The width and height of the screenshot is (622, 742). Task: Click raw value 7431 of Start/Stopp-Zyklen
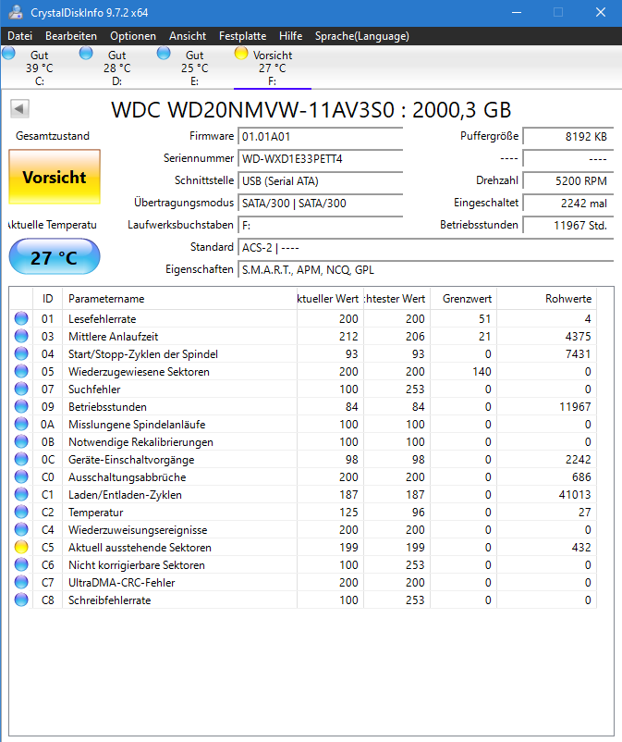click(578, 354)
